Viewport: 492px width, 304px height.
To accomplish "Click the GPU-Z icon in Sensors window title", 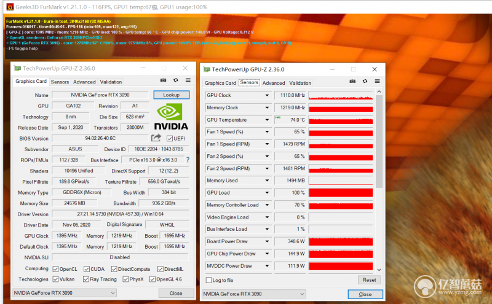I will [x=207, y=69].
